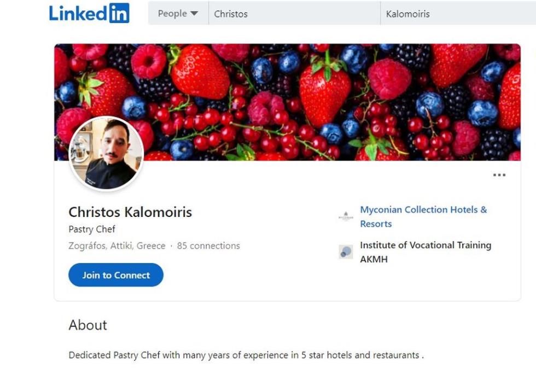
Task: Click the Dedicated Pastry Chef about description
Action: (246, 355)
